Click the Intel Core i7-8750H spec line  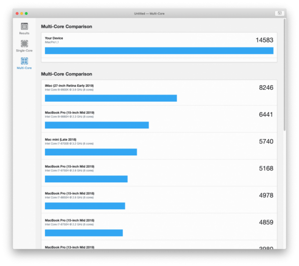[69, 225]
